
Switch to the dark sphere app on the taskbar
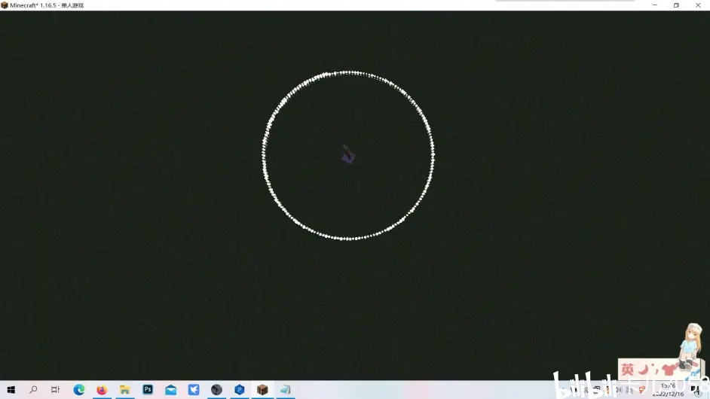point(216,389)
